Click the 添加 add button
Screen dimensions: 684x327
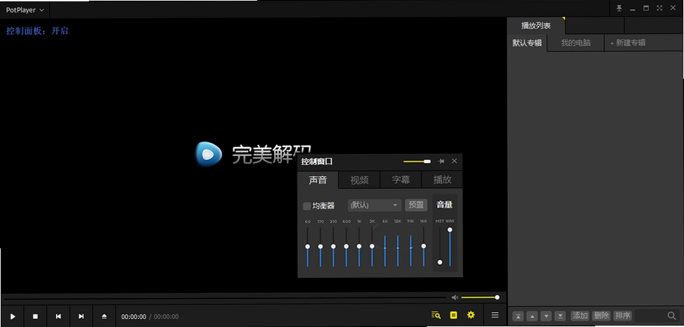point(580,315)
